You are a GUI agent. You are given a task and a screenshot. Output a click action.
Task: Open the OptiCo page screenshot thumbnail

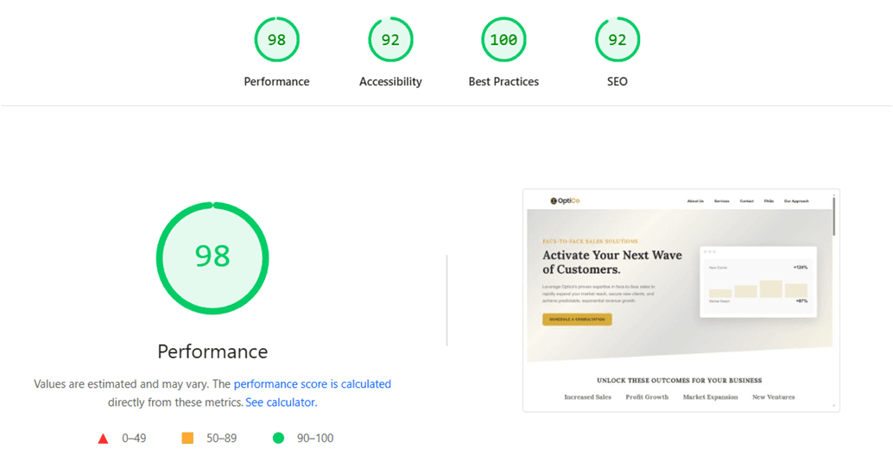[x=681, y=301]
